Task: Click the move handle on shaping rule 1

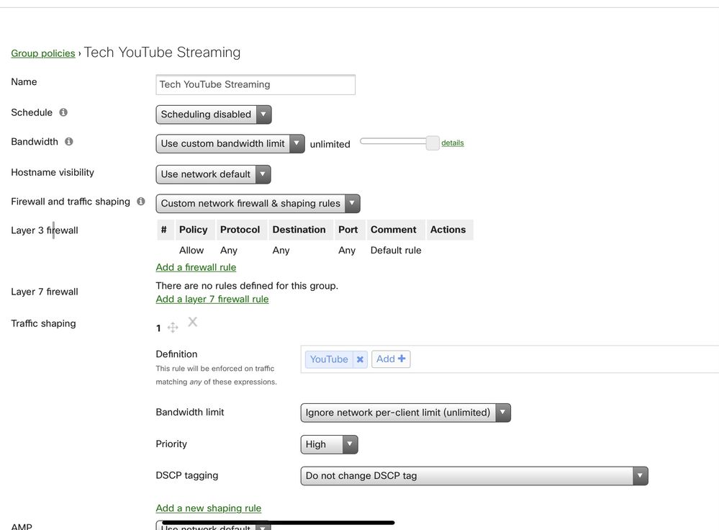Action: 173,328
